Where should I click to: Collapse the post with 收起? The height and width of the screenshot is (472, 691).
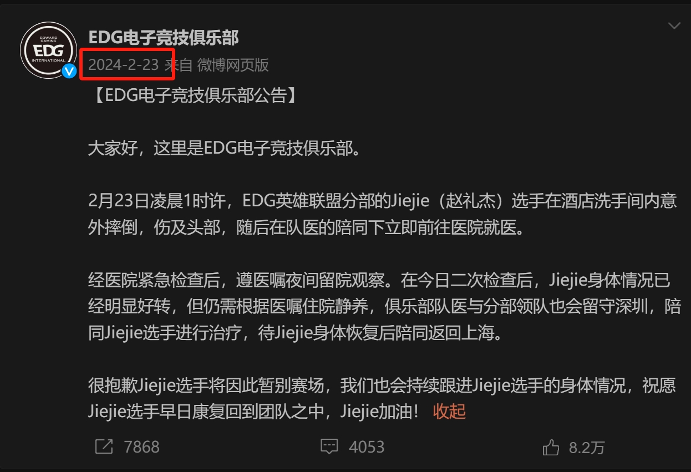tap(449, 411)
